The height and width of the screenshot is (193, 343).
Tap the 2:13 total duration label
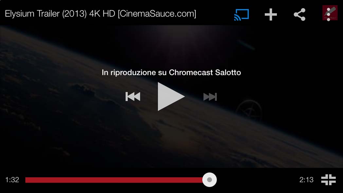pyautogui.click(x=306, y=180)
